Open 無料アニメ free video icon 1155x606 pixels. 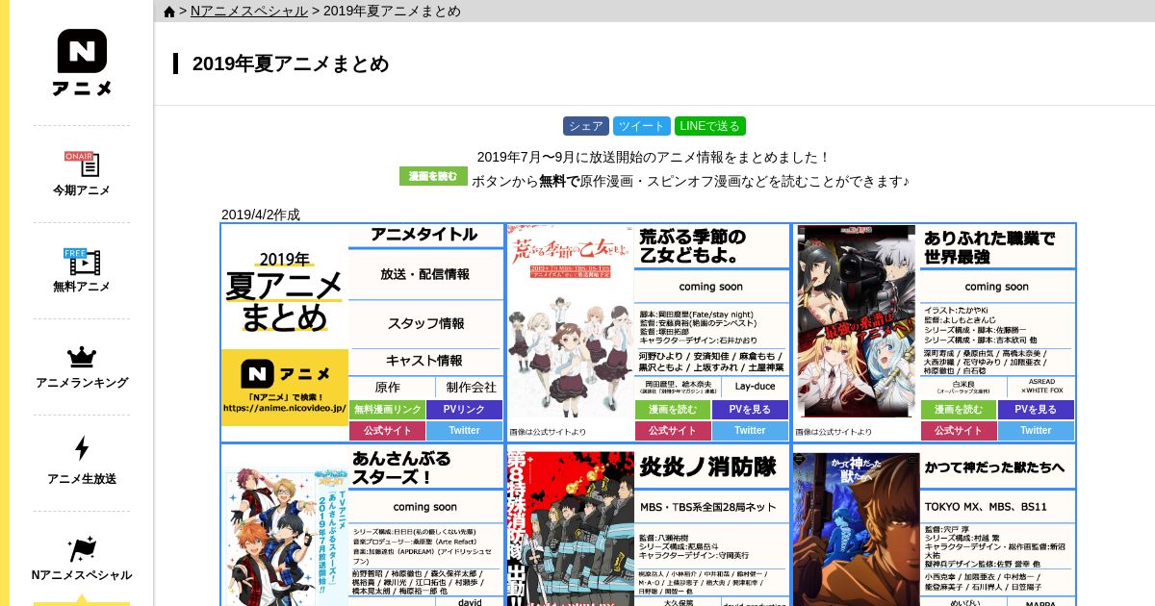82,262
